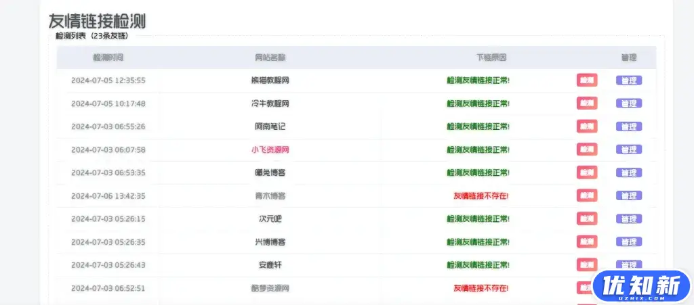Click the 网站名称 column header
This screenshot has height=305, width=694.
click(270, 57)
